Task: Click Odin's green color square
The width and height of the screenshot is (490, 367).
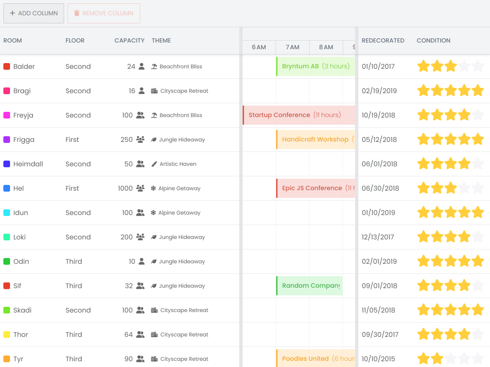Action: (x=7, y=261)
